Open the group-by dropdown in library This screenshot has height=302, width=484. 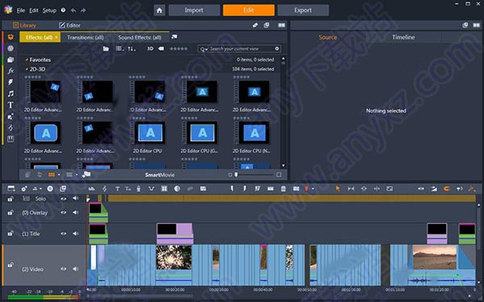tap(119, 48)
